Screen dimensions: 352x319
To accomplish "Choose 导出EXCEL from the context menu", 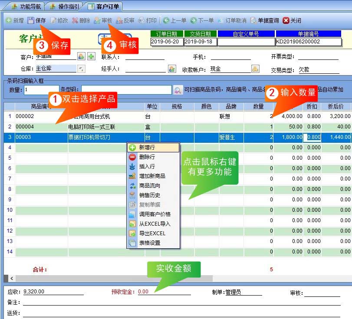I will pos(153,233).
